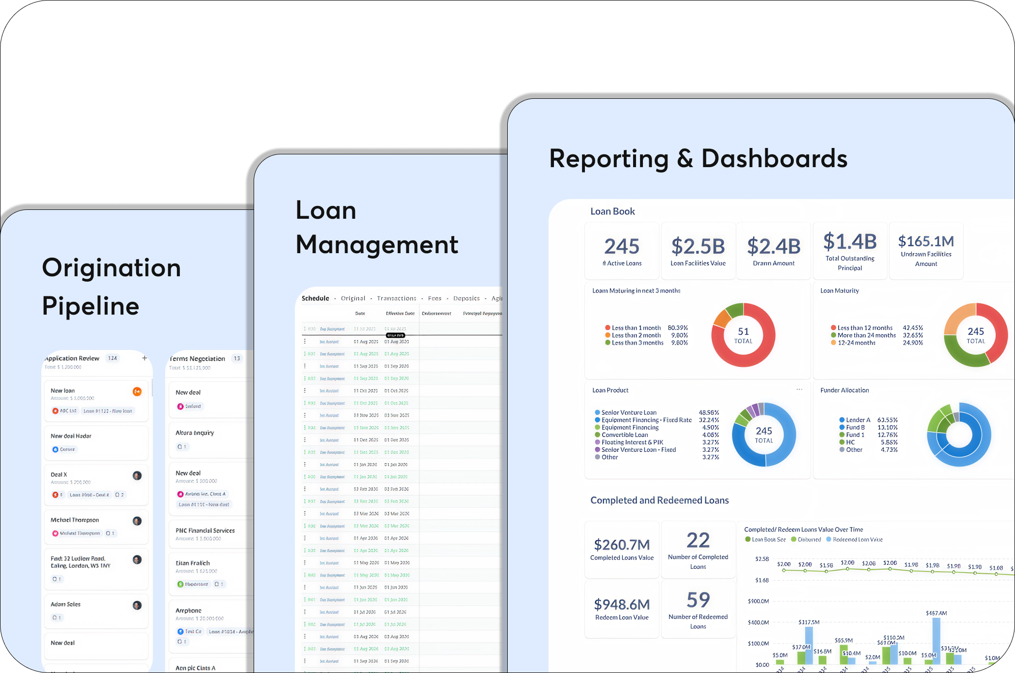Image resolution: width=1015 pixels, height=673 pixels.
Task: Click the avatar on Flat 32 Ludlow Road card
Action: [x=137, y=559]
